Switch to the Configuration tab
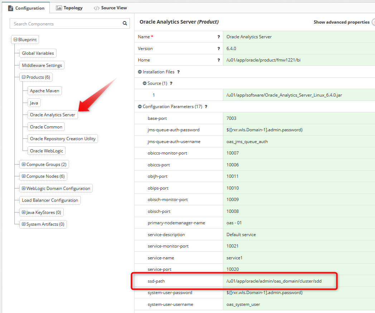 [x=26, y=8]
